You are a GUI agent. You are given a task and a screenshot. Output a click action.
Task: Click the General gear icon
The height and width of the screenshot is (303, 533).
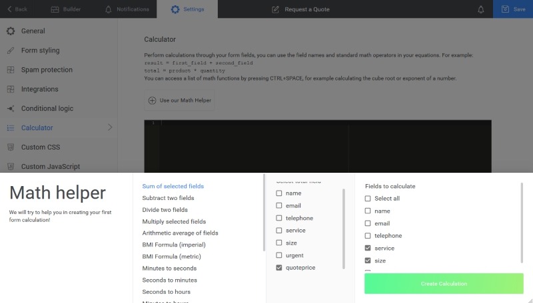pyautogui.click(x=11, y=31)
